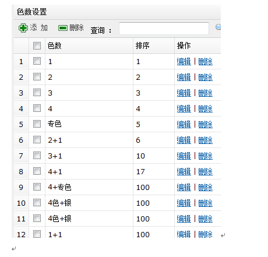The height and width of the screenshot is (257, 268).
Task: Click 删除 for row 12 1+1
Action: [x=206, y=234]
